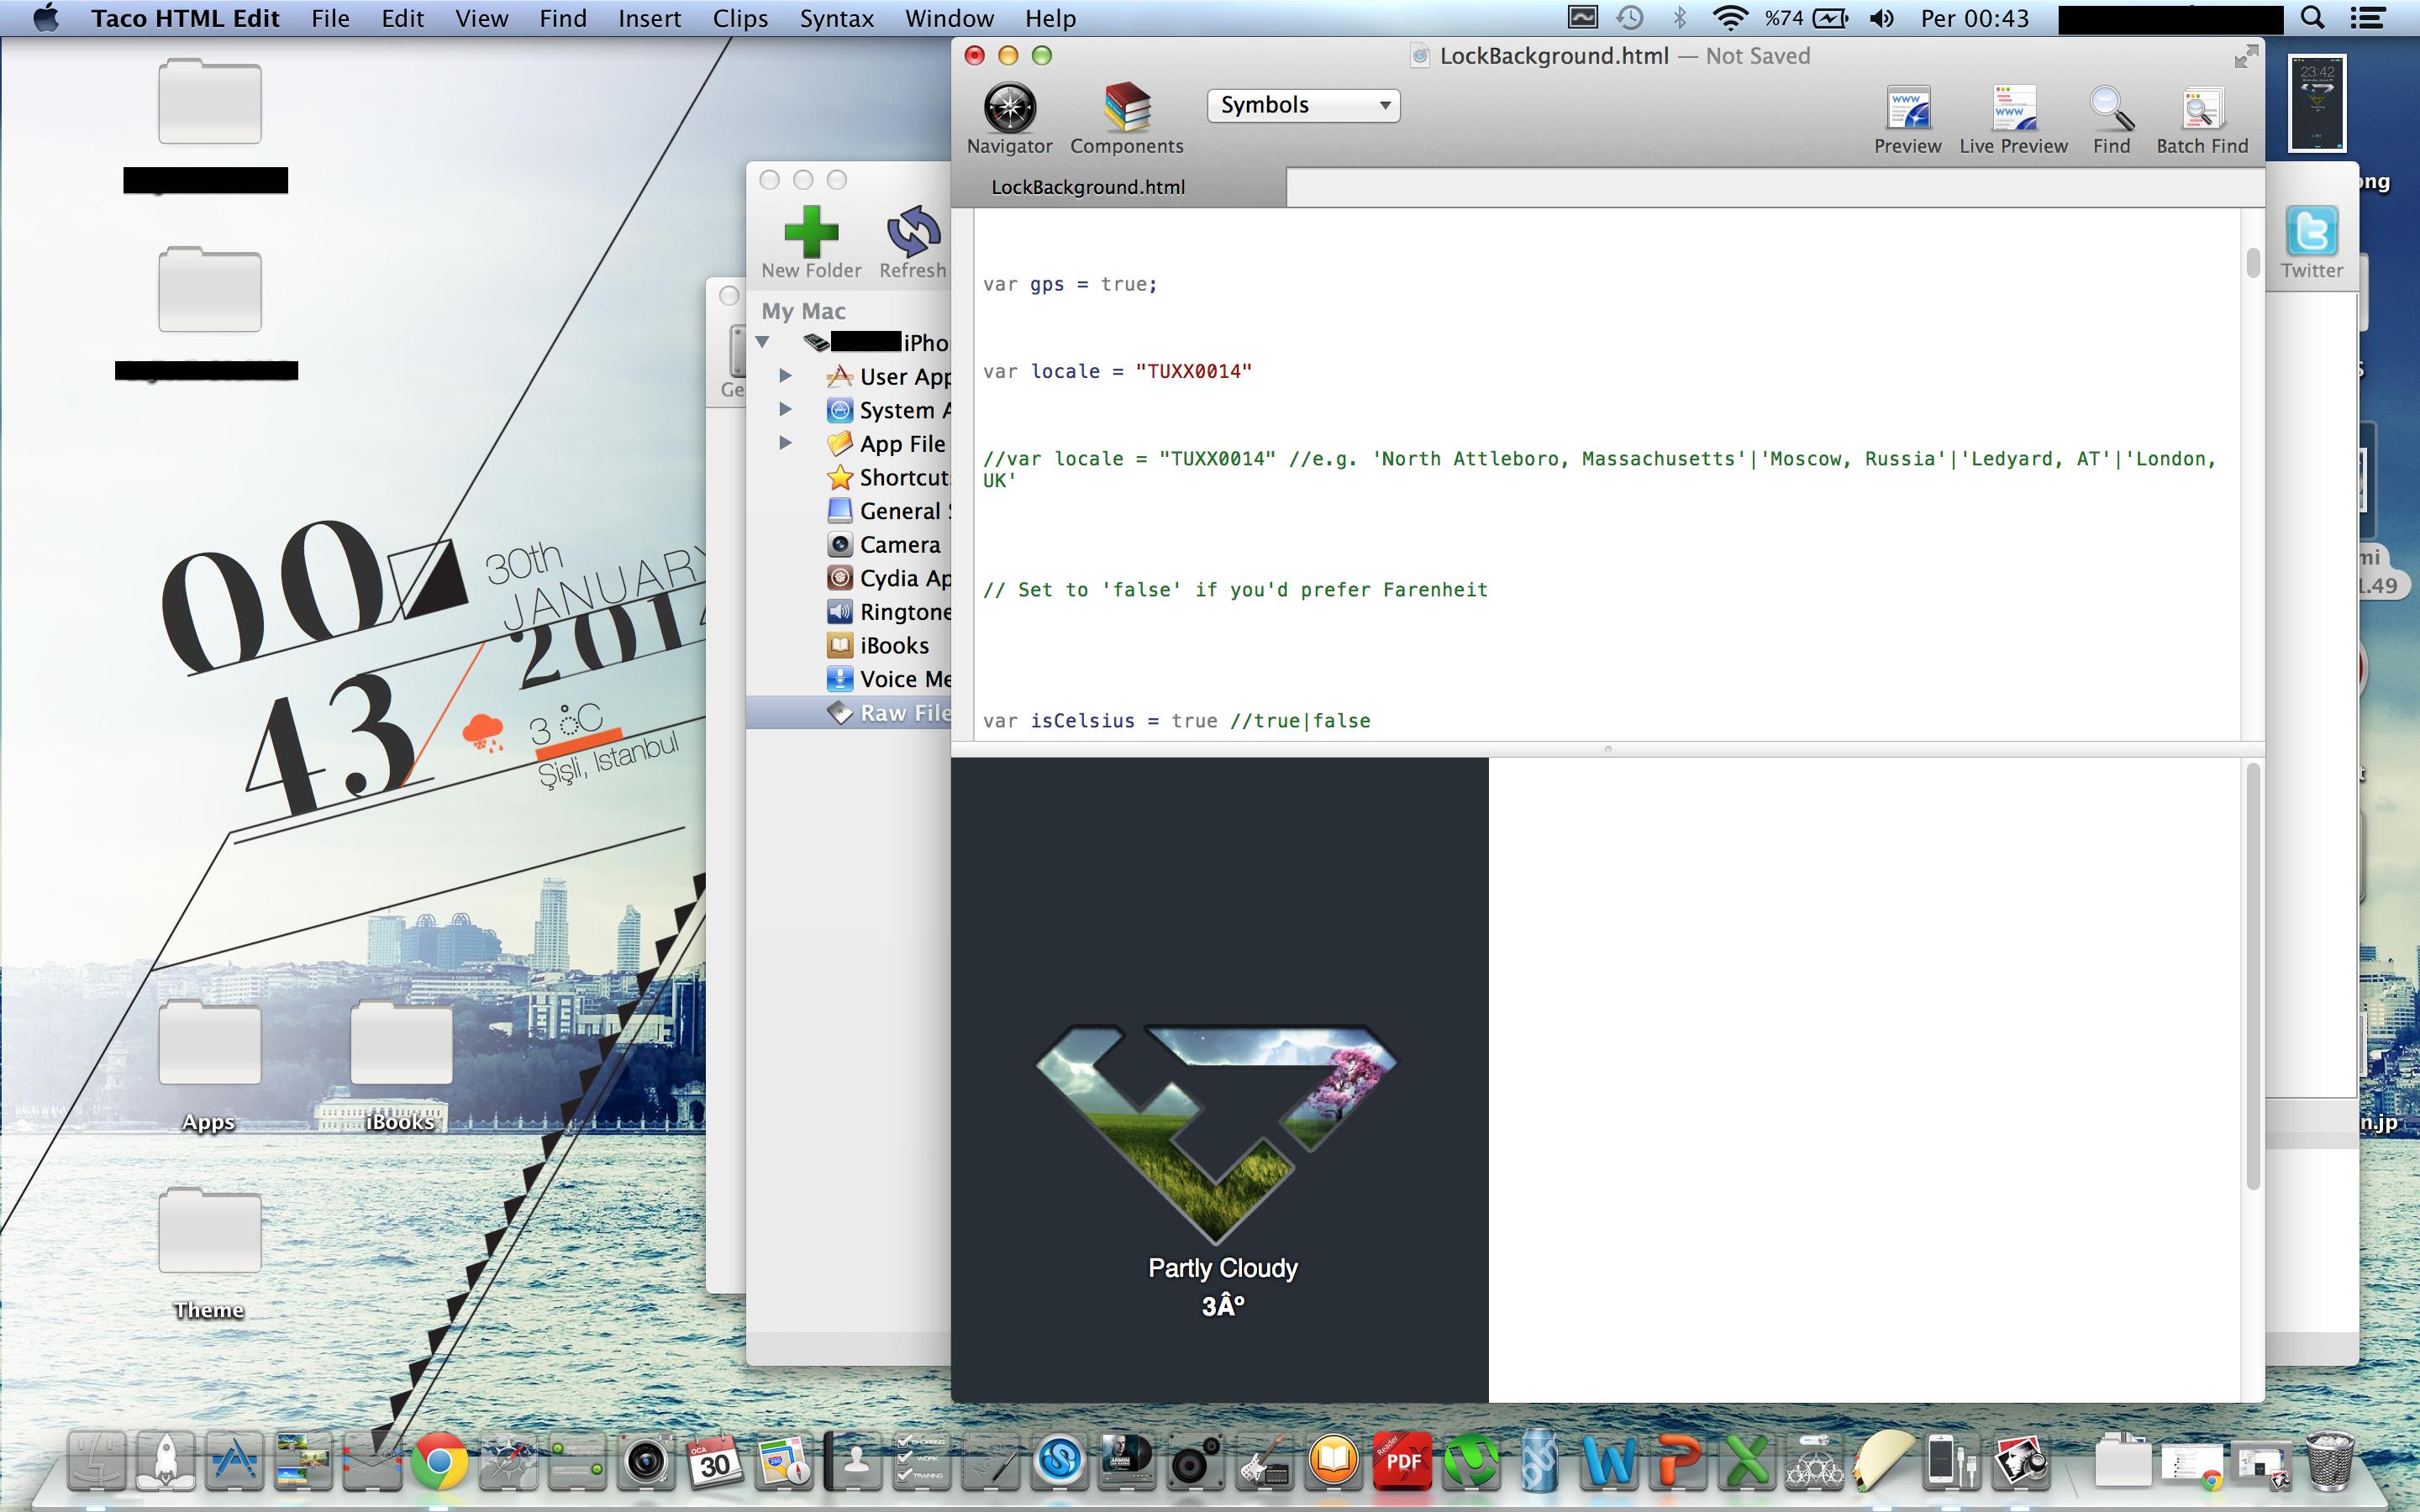The height and width of the screenshot is (1512, 2420).
Task: Open Microsoft Word from the Dock
Action: click(1608, 1462)
